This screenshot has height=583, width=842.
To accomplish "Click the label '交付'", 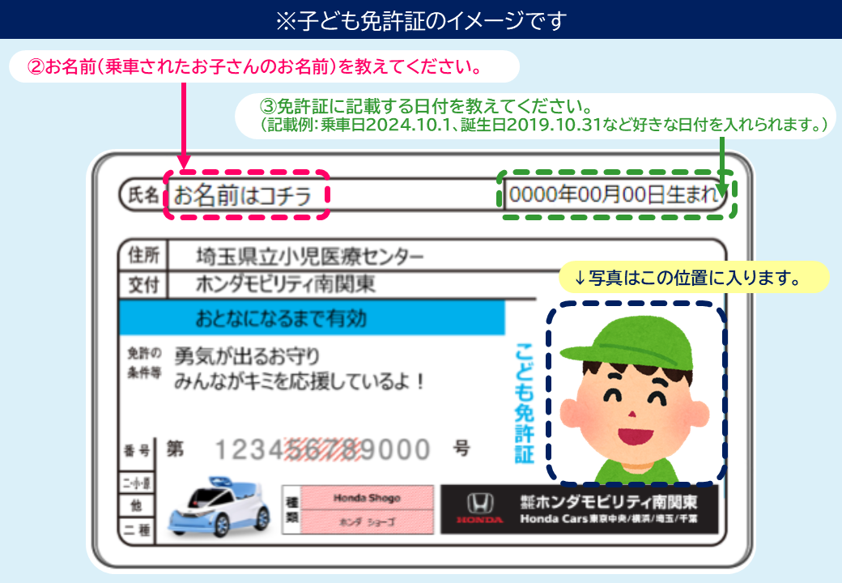I will (x=143, y=284).
